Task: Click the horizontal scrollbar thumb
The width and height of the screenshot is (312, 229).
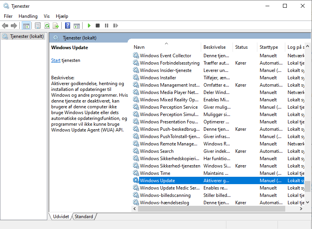Action: coord(211,208)
